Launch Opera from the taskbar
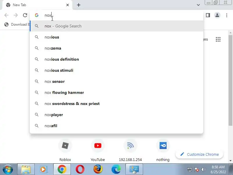The image size is (233, 175). pos(80,169)
